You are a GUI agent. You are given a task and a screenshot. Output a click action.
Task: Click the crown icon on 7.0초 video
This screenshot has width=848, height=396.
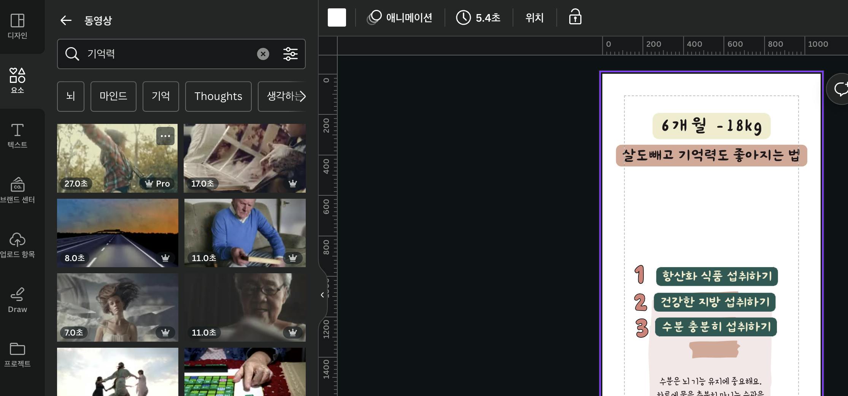(165, 333)
